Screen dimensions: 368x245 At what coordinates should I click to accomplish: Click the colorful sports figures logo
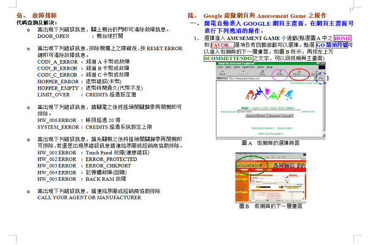tap(269, 93)
